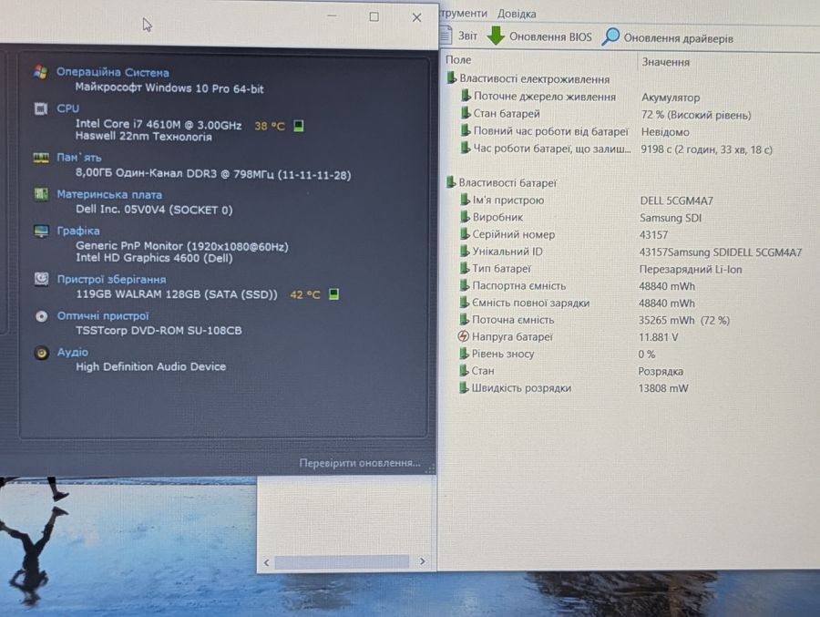Click the battery icon beside Ім'я пристрою
The height and width of the screenshot is (617, 820).
click(x=465, y=200)
